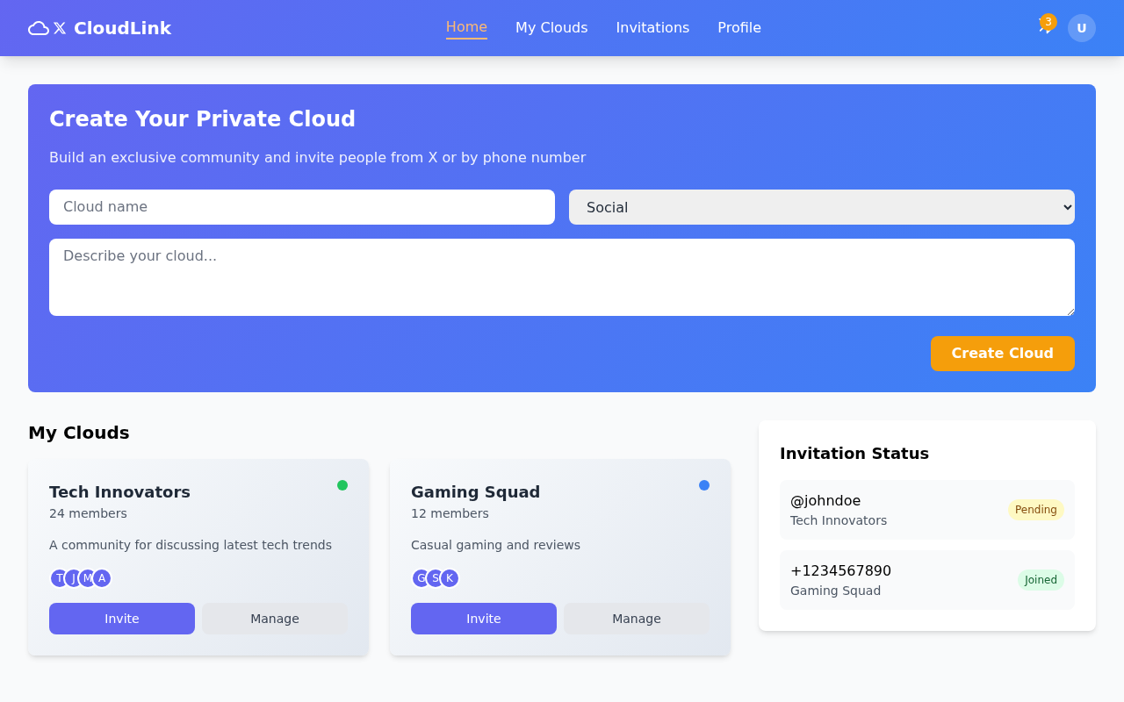Image resolution: width=1124 pixels, height=702 pixels.
Task: Manage the Gaming Squad cloud
Action: (636, 619)
